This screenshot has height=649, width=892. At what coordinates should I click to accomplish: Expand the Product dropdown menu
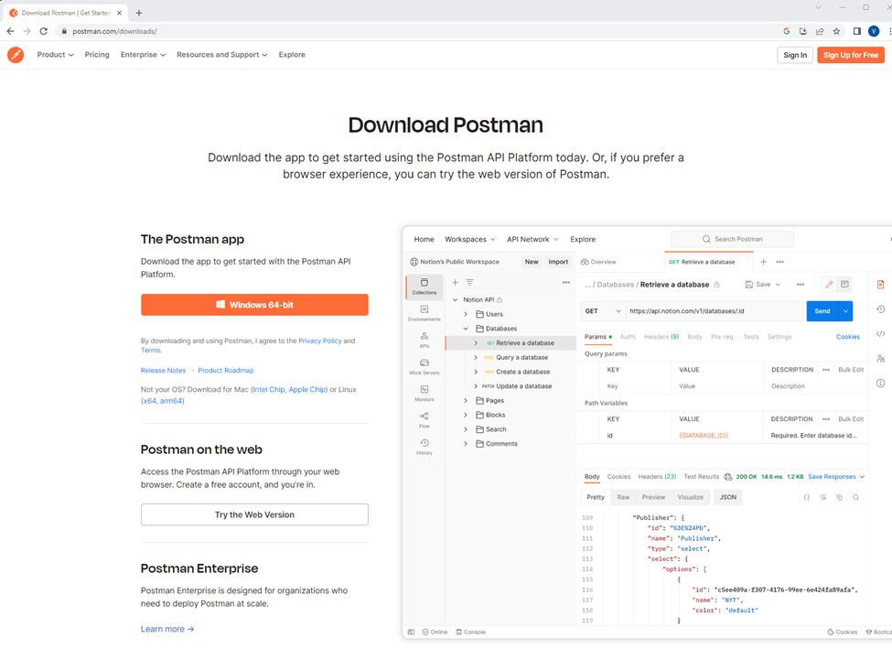click(x=55, y=55)
